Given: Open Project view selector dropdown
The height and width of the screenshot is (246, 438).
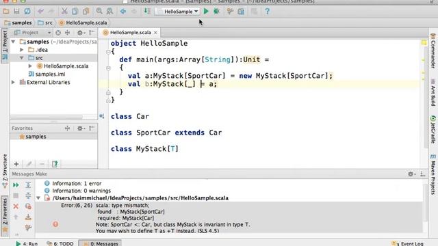Looking at the screenshot, I should pos(33,33).
